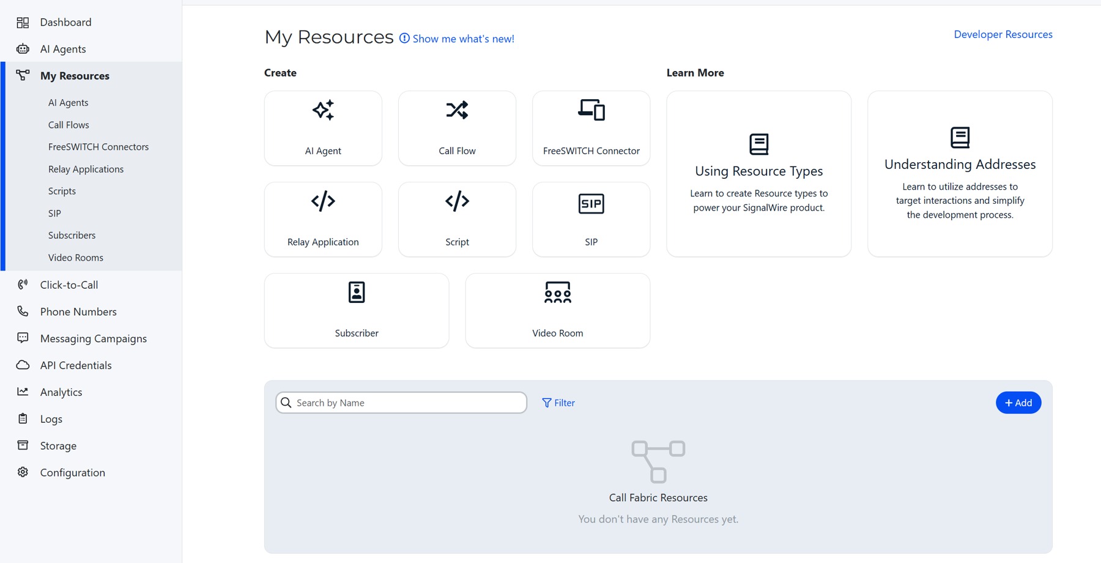Screen dimensions: 1101x563
Task: Open Messaging Campaigns section
Action: (x=94, y=338)
